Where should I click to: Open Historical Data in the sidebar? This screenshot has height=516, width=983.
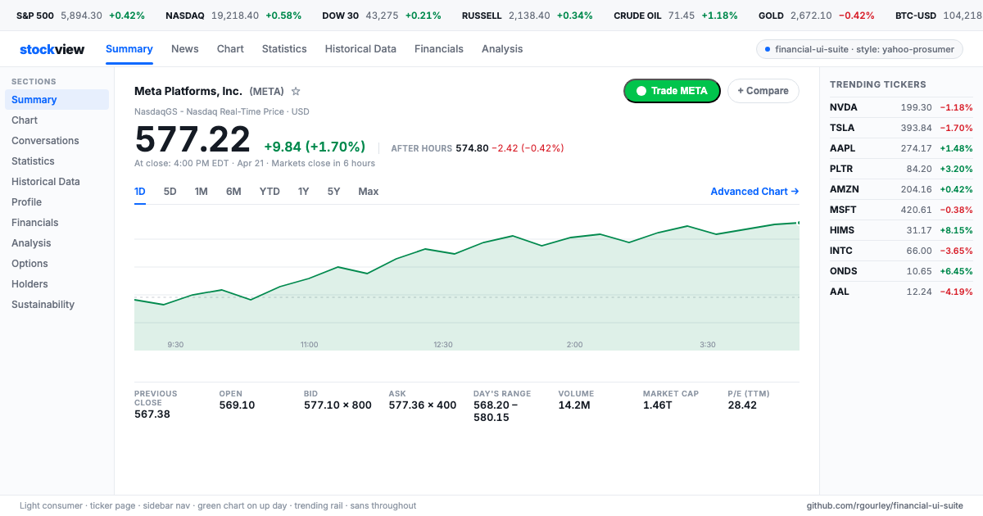pos(57,182)
